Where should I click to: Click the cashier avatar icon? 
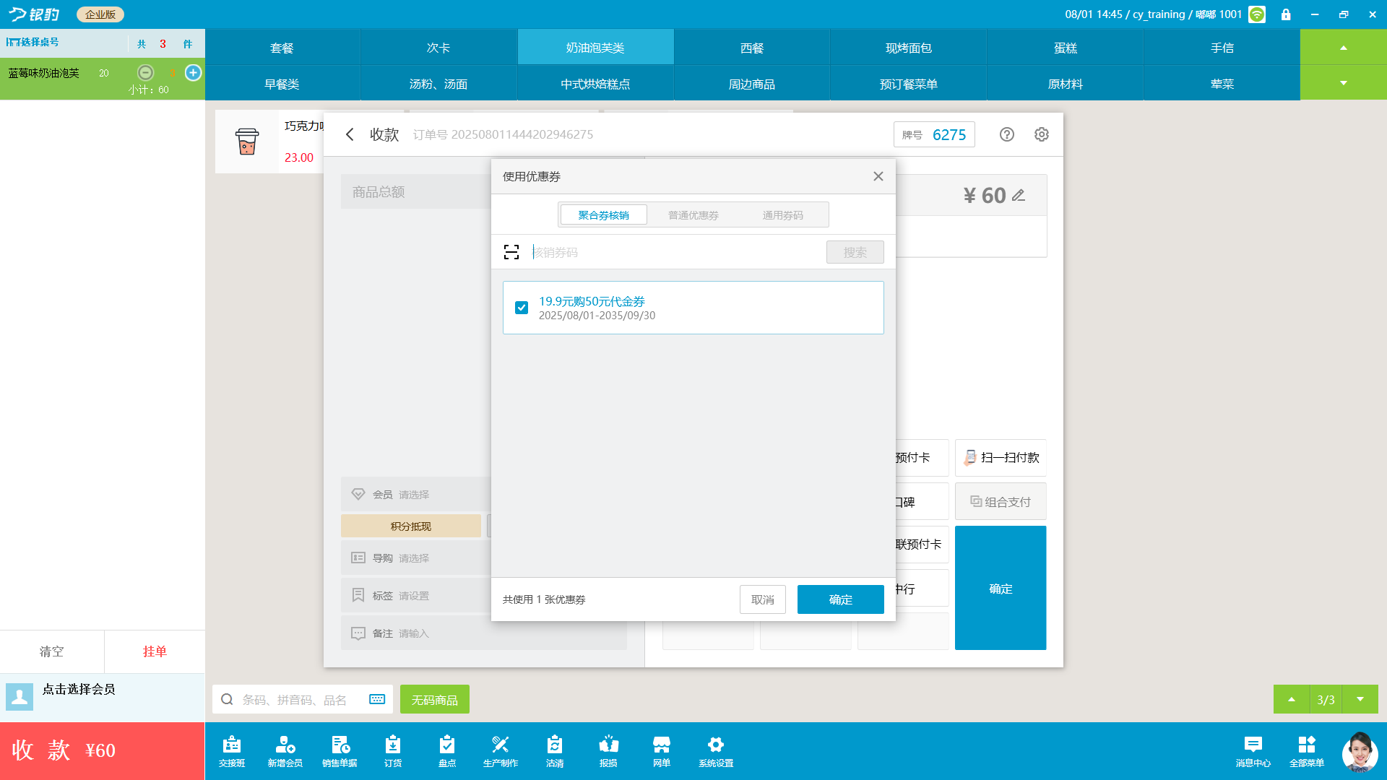(x=1360, y=752)
